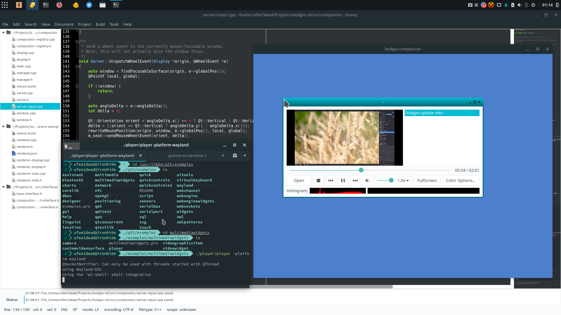Open compositor-registry.cpp in the sidebar
The height and width of the screenshot is (315, 561).
click(36, 39)
